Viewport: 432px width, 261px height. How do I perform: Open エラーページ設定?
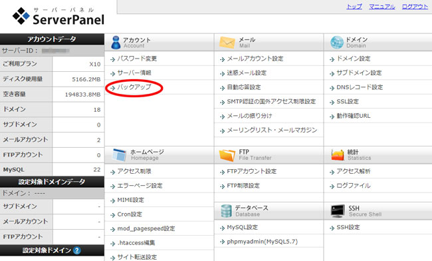140,186
